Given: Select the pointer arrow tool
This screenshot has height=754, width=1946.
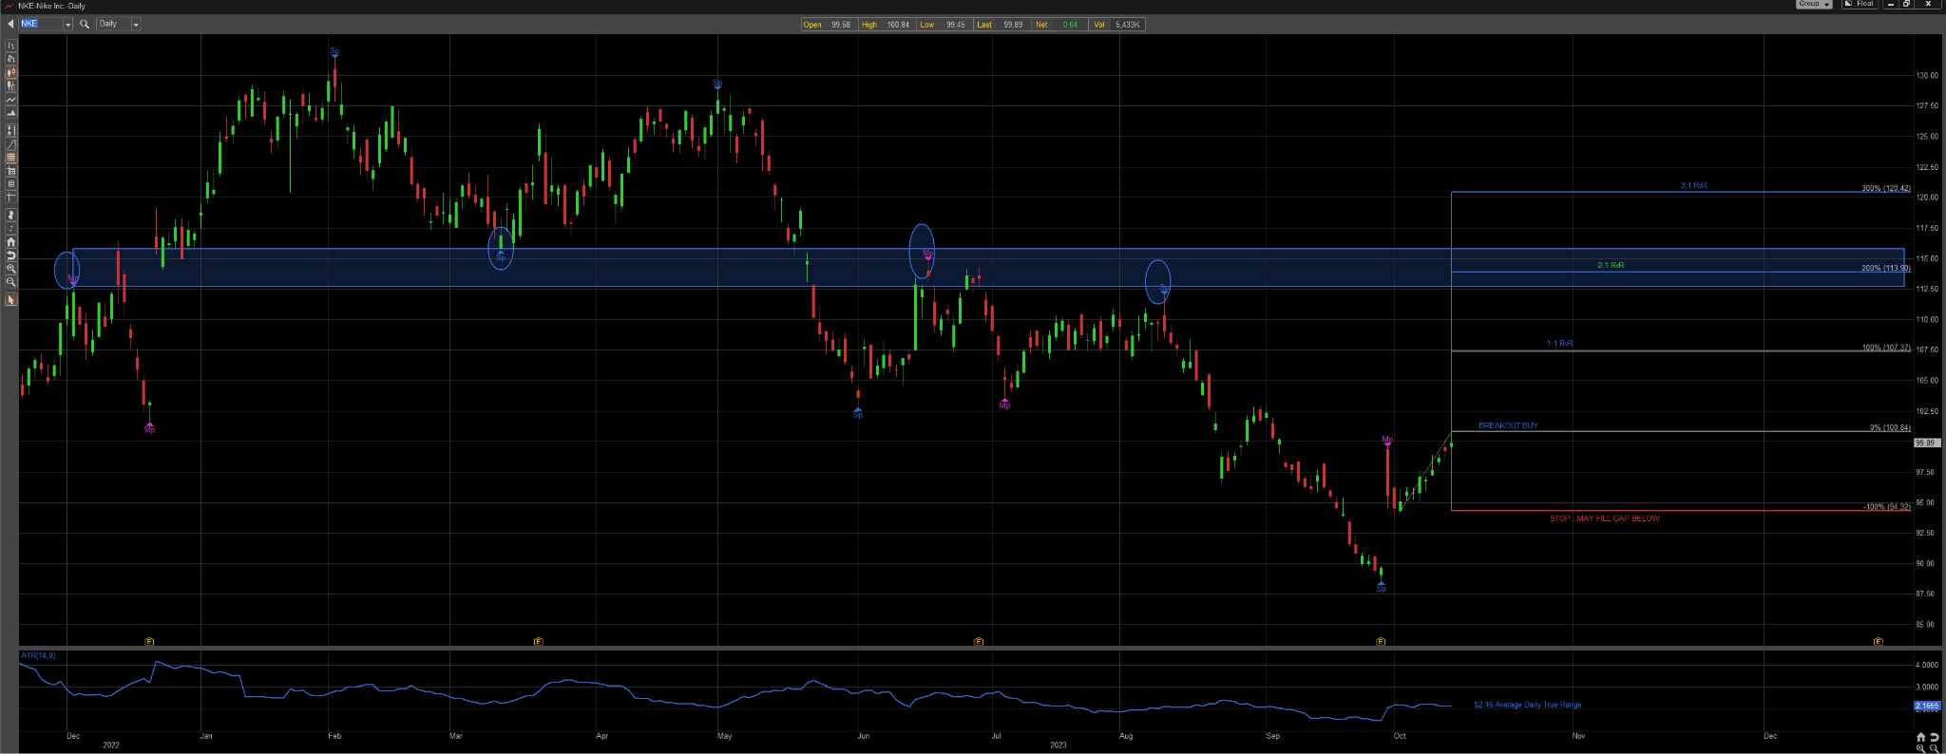Looking at the screenshot, I should (x=11, y=300).
